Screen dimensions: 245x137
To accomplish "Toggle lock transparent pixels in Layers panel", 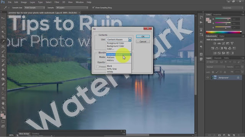I will point(213,72).
